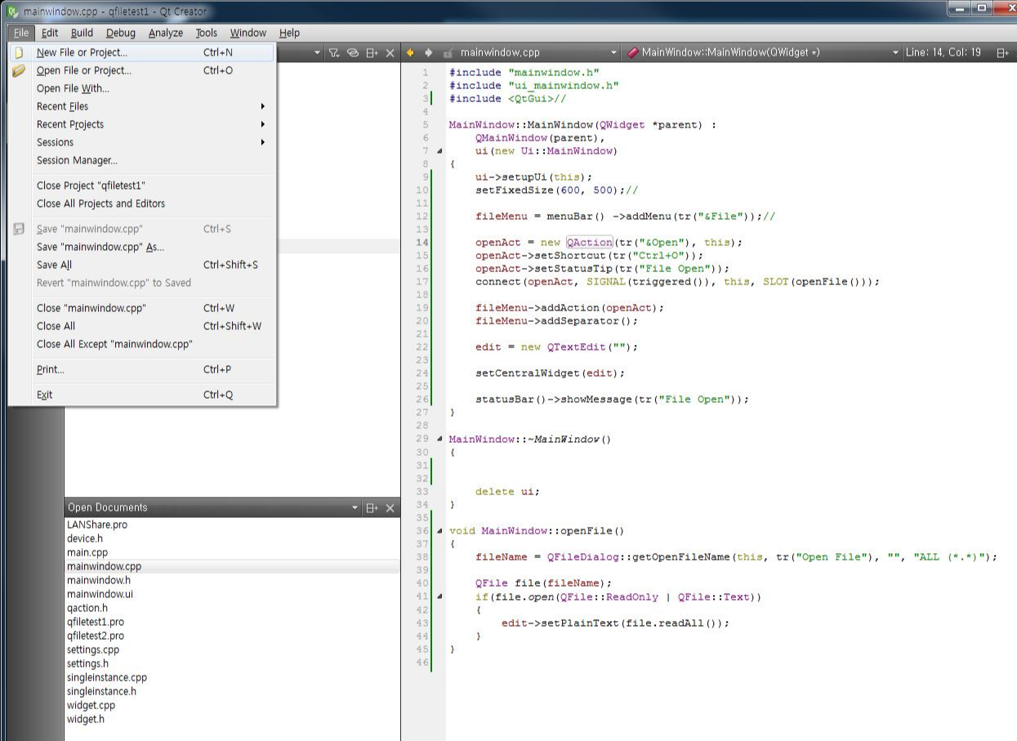Image resolution: width=1017 pixels, height=741 pixels.
Task: Select Close All entry with Ctrl+Shift+W
Action: click(x=142, y=326)
